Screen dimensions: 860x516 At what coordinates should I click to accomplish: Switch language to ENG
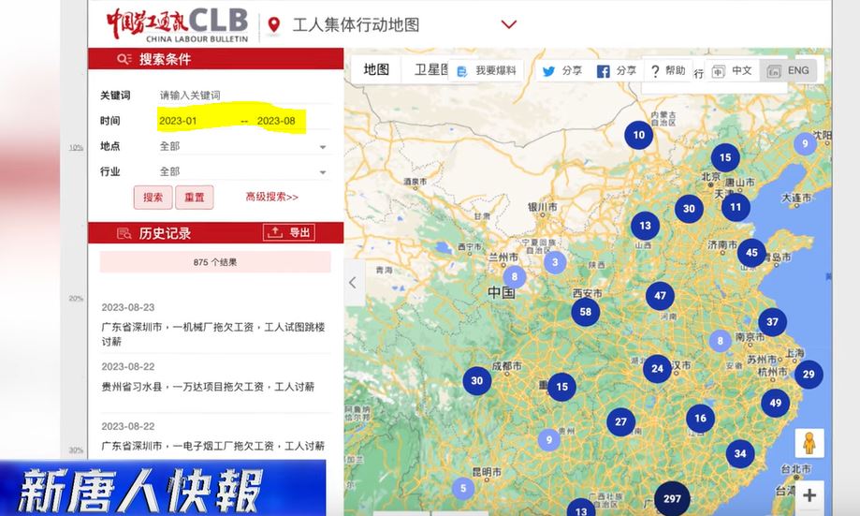click(x=788, y=71)
